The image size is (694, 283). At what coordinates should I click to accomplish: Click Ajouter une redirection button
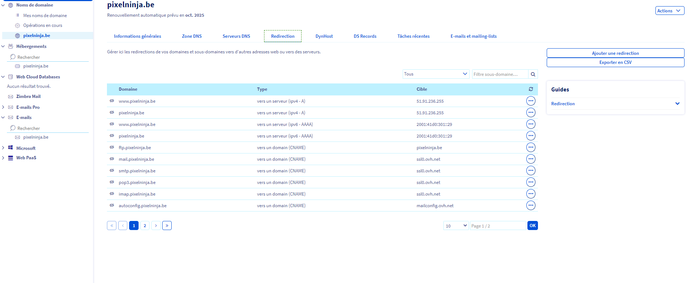click(x=615, y=53)
